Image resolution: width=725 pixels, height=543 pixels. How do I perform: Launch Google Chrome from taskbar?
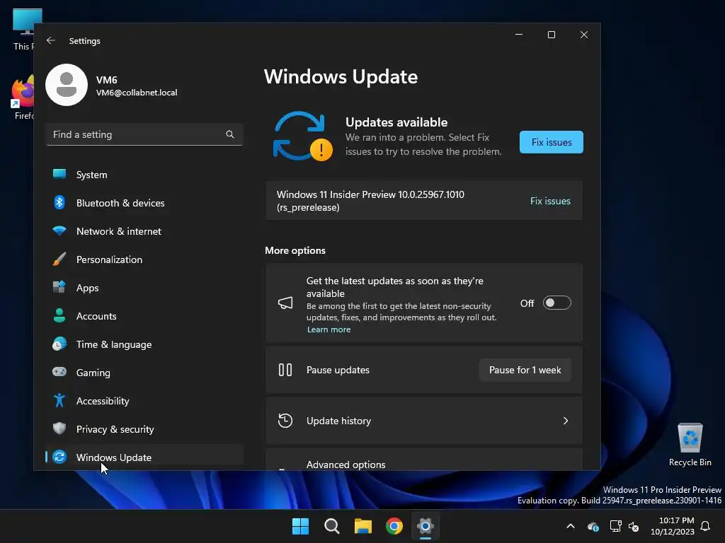pyautogui.click(x=394, y=526)
